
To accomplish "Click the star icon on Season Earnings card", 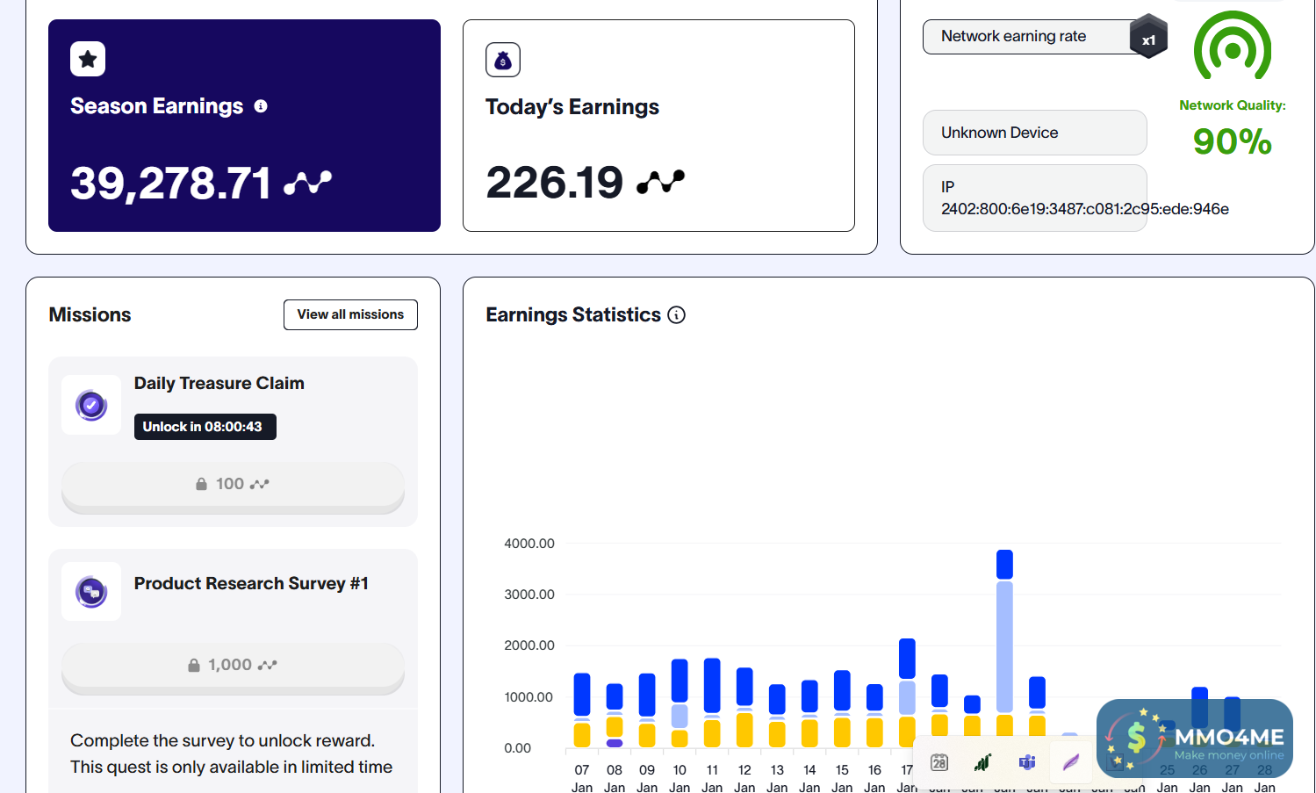I will point(88,59).
